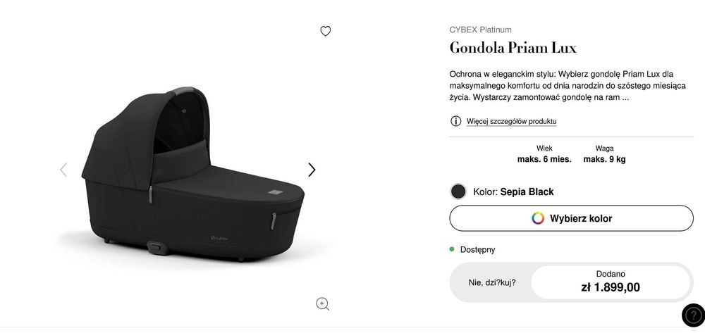Select the Sepia Black color swatch
Image resolution: width=705 pixels, height=333 pixels.
(x=458, y=191)
